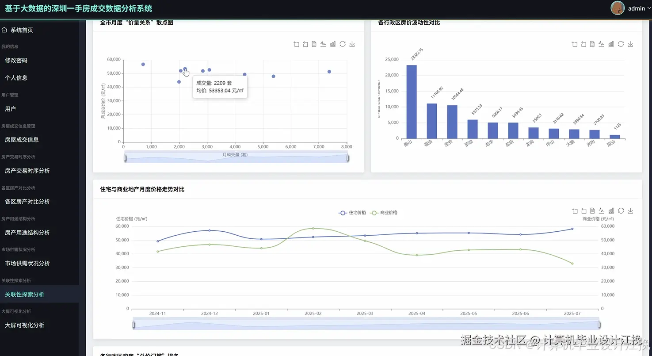Viewport: 652px width, 356px height.
Task: Click the value label 23322.35 above 南山 bar
Action: click(416, 54)
